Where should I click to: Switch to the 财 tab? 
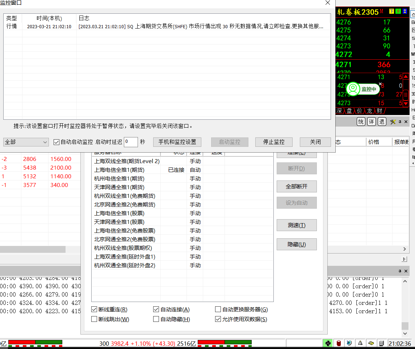379,111
